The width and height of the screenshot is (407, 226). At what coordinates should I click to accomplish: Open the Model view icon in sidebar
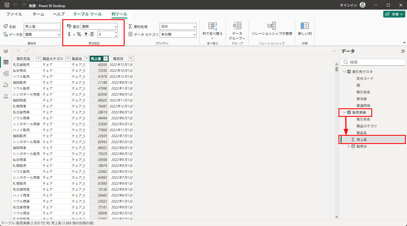pos(6,74)
